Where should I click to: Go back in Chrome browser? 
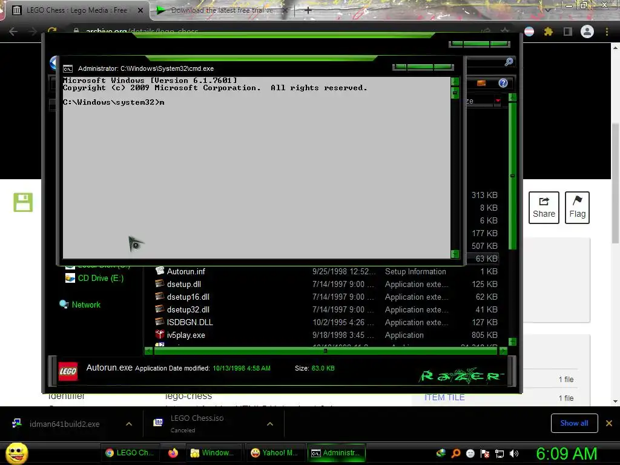[13, 31]
